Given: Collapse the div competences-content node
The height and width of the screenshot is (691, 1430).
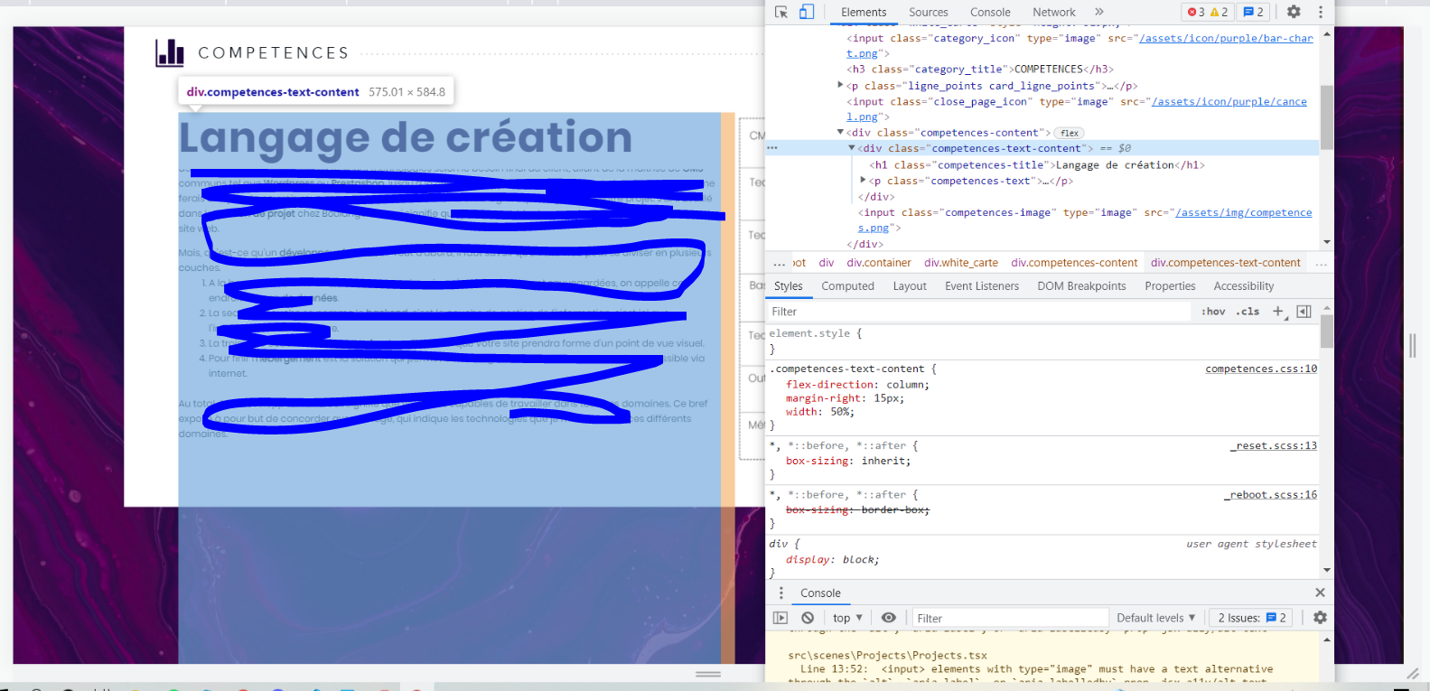Looking at the screenshot, I should 840,132.
